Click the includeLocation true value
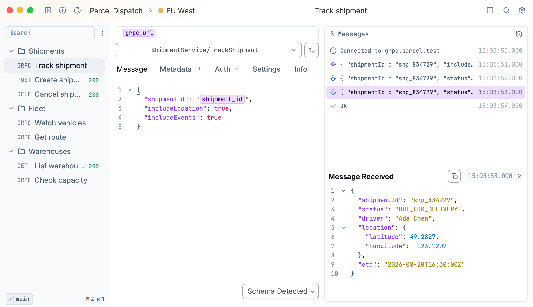Viewport: 533px width, 307px height. coord(221,108)
